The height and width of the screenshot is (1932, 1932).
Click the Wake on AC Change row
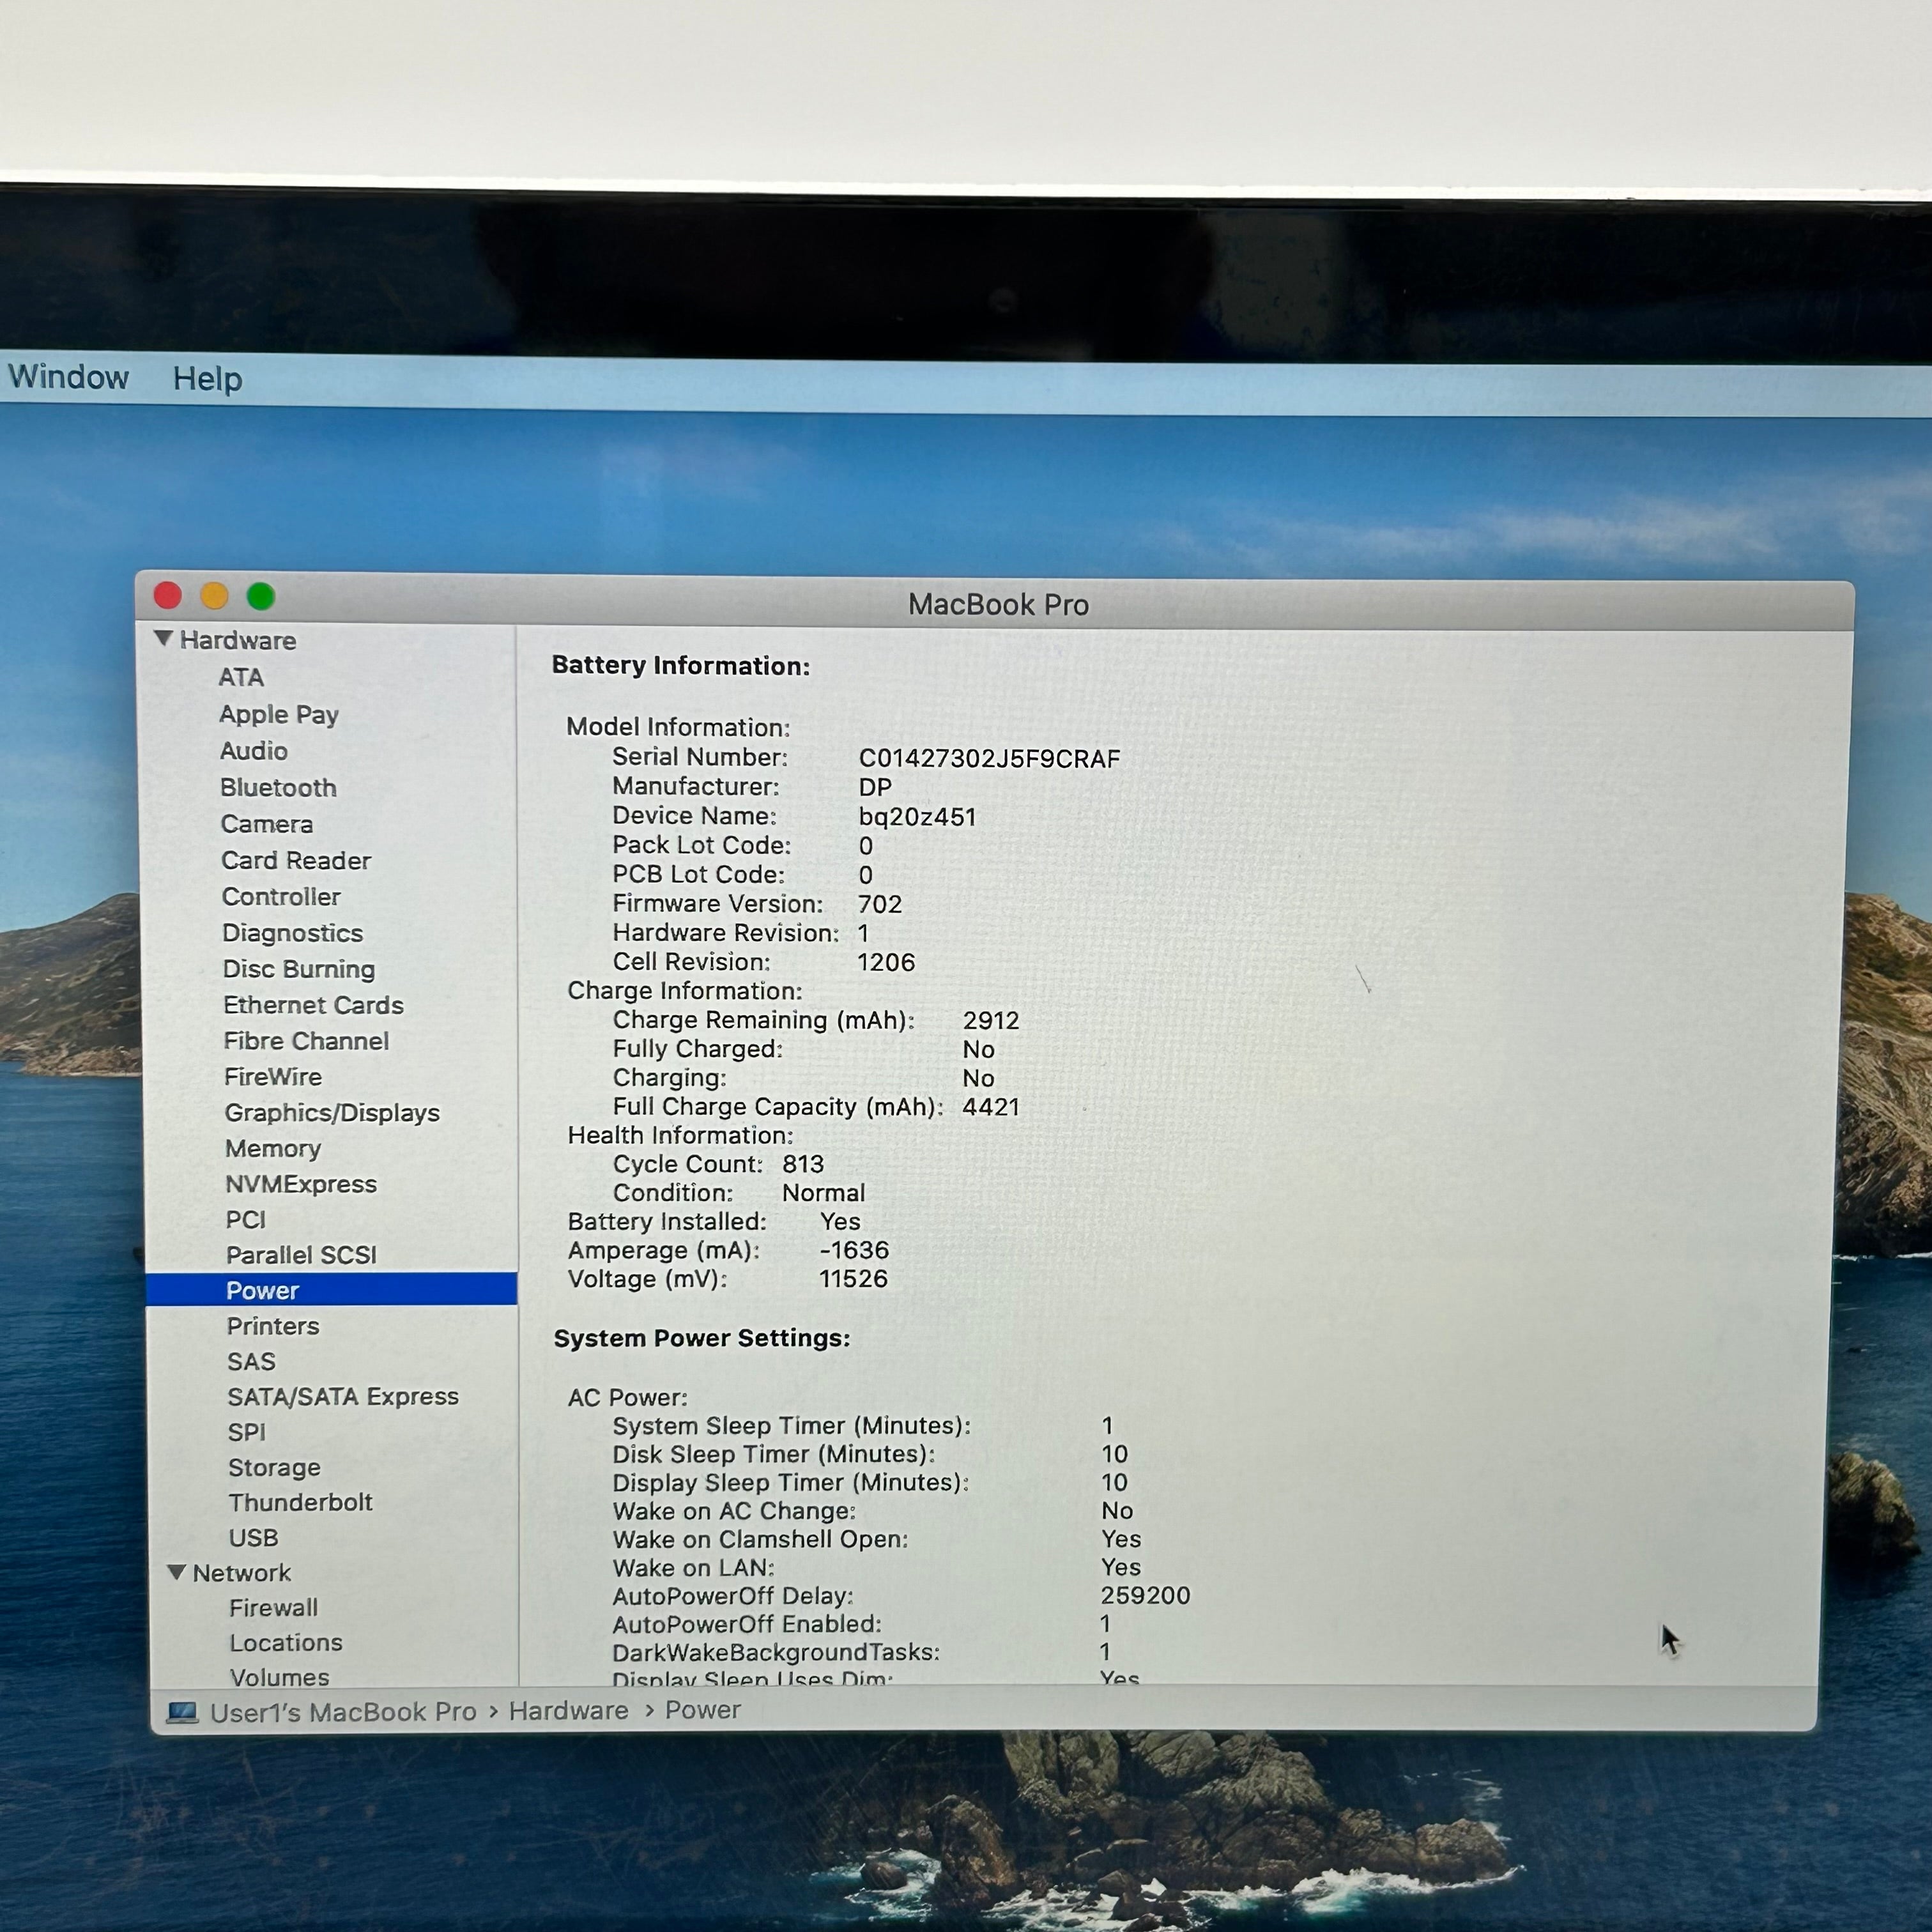(x=873, y=1511)
